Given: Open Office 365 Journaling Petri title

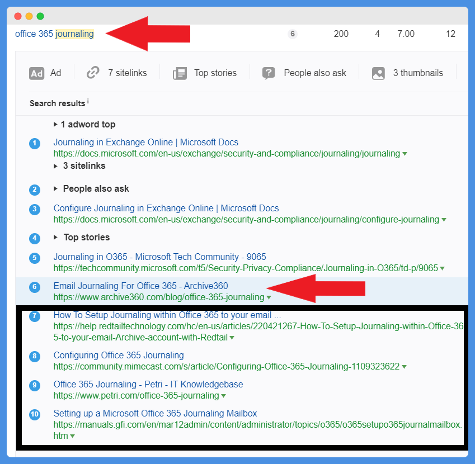Looking at the screenshot, I should click(148, 385).
